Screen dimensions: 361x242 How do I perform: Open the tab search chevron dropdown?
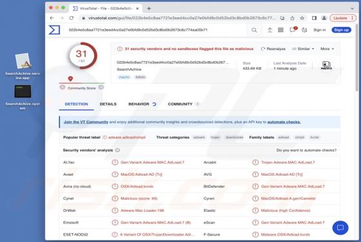pos(352,8)
